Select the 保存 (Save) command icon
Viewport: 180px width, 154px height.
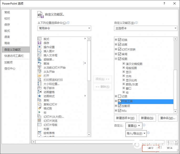(x=40, y=43)
